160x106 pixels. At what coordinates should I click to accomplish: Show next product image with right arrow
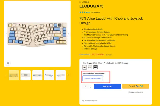(x=68, y=34)
